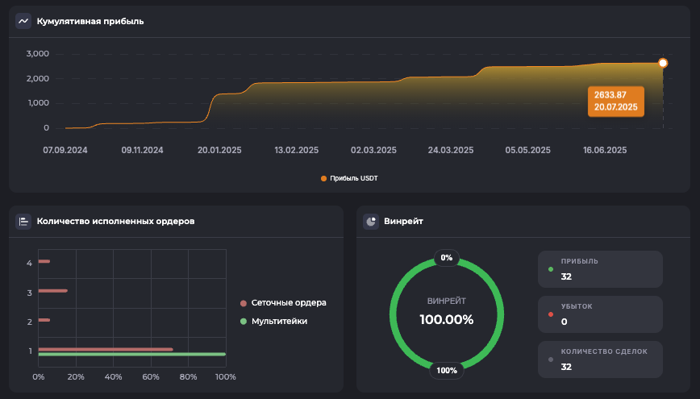Click the Кумулятивная прибыль panel title
The image size is (700, 399).
[90, 21]
